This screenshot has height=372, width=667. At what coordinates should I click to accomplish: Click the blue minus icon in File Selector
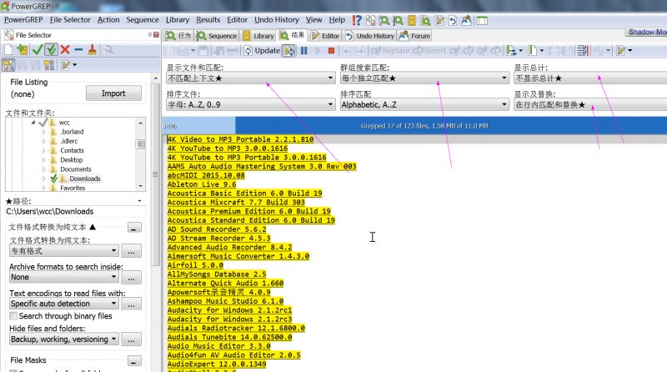(78, 50)
